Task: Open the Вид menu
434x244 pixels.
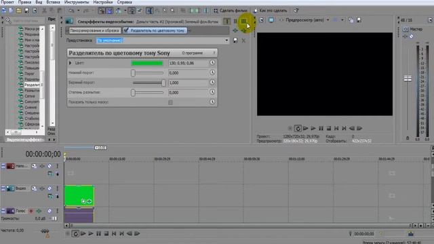Action: (x=39, y=2)
